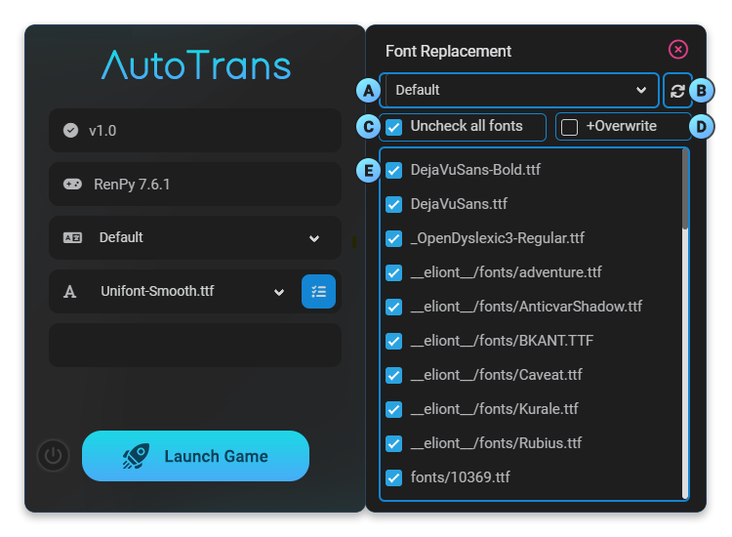Uncheck DejaVuSans-Bold.ttf in the font list

click(x=394, y=170)
